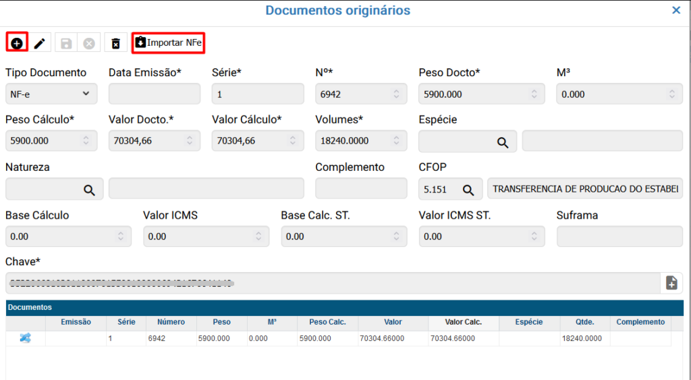Adjust the Base Cálculo spinner arrows
691x380 pixels.
pos(120,236)
